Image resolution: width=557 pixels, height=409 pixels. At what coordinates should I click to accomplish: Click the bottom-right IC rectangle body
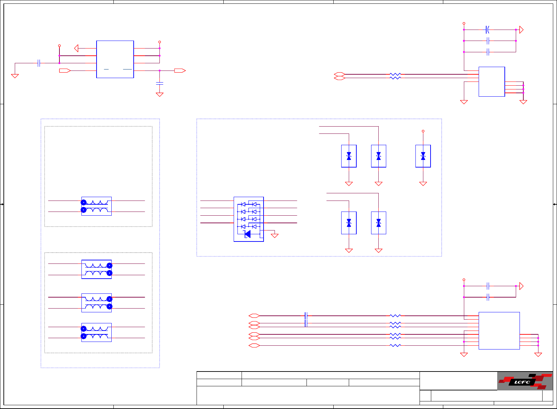click(x=499, y=331)
